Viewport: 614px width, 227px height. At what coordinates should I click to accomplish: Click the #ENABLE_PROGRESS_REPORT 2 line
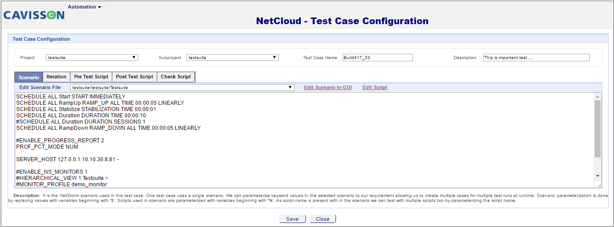pyautogui.click(x=60, y=141)
